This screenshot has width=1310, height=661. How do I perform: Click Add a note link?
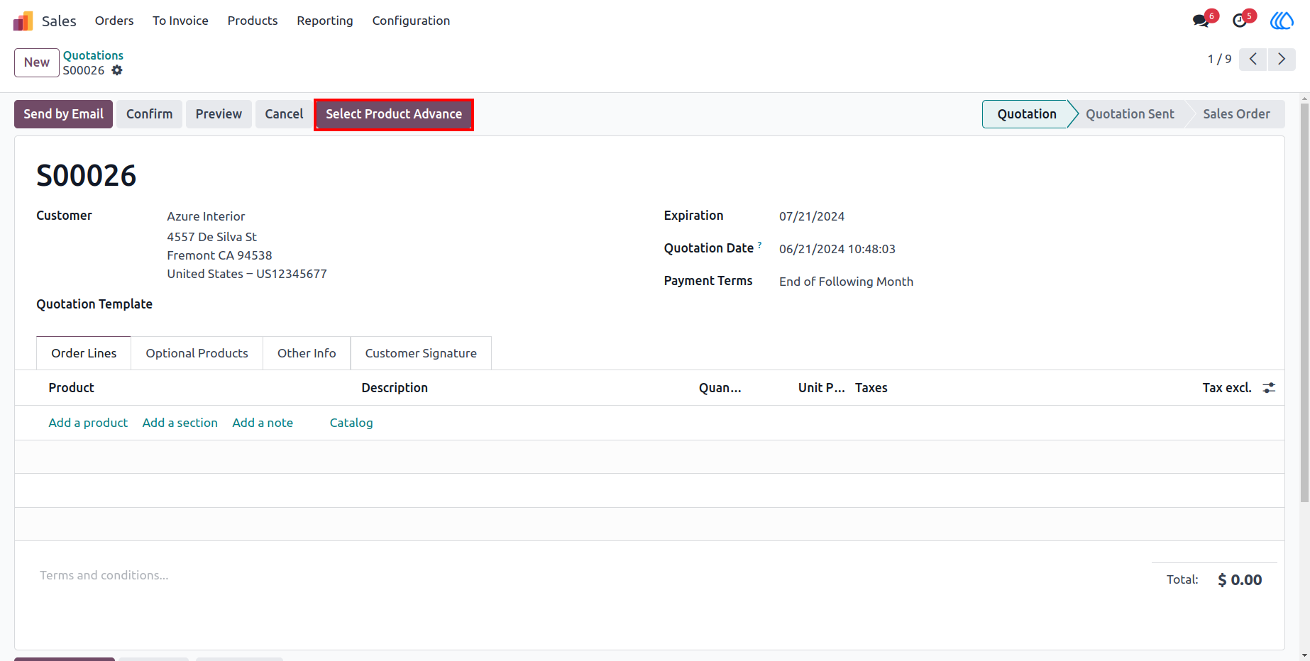point(263,423)
